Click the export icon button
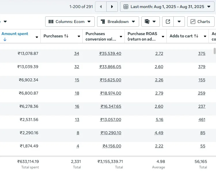 click(168, 22)
